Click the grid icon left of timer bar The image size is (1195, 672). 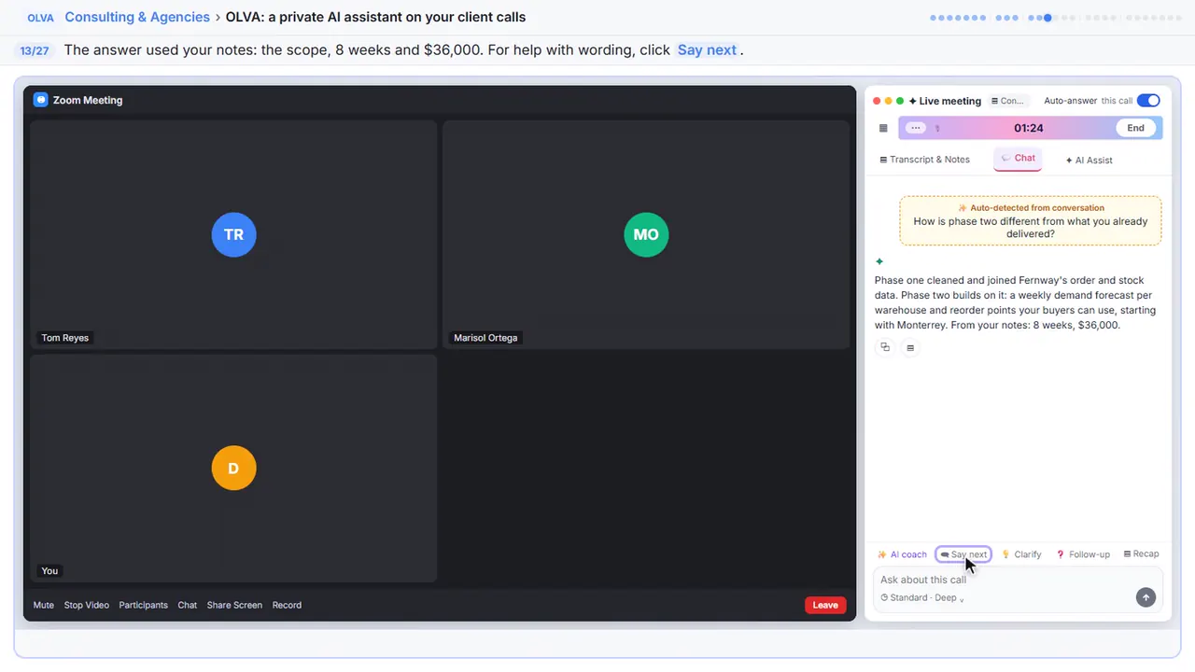coord(883,128)
